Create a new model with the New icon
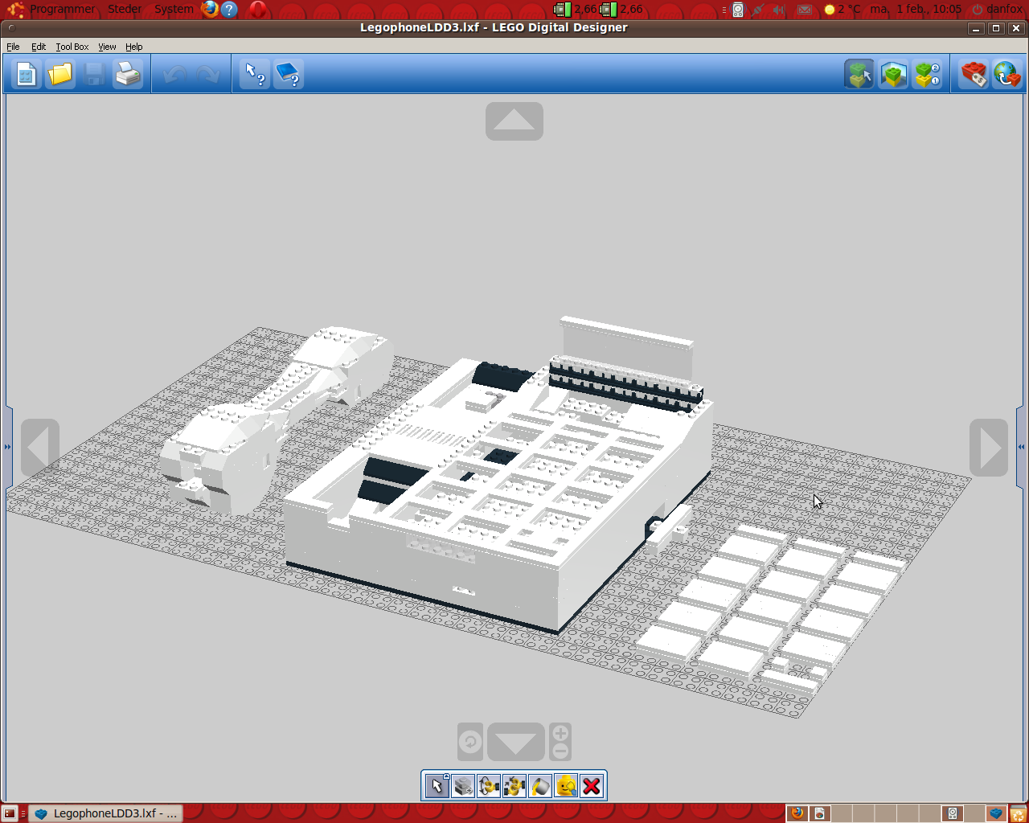 [x=26, y=75]
